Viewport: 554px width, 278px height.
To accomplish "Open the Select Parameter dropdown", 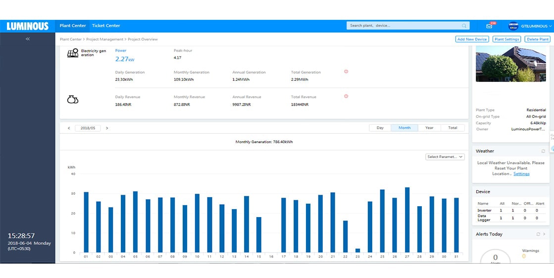I will click(x=445, y=157).
